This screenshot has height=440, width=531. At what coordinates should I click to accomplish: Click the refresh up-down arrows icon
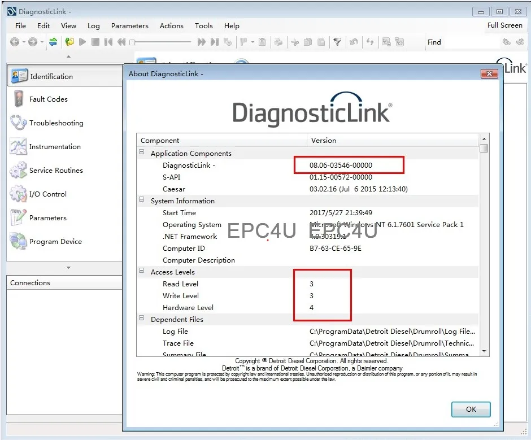pos(370,42)
